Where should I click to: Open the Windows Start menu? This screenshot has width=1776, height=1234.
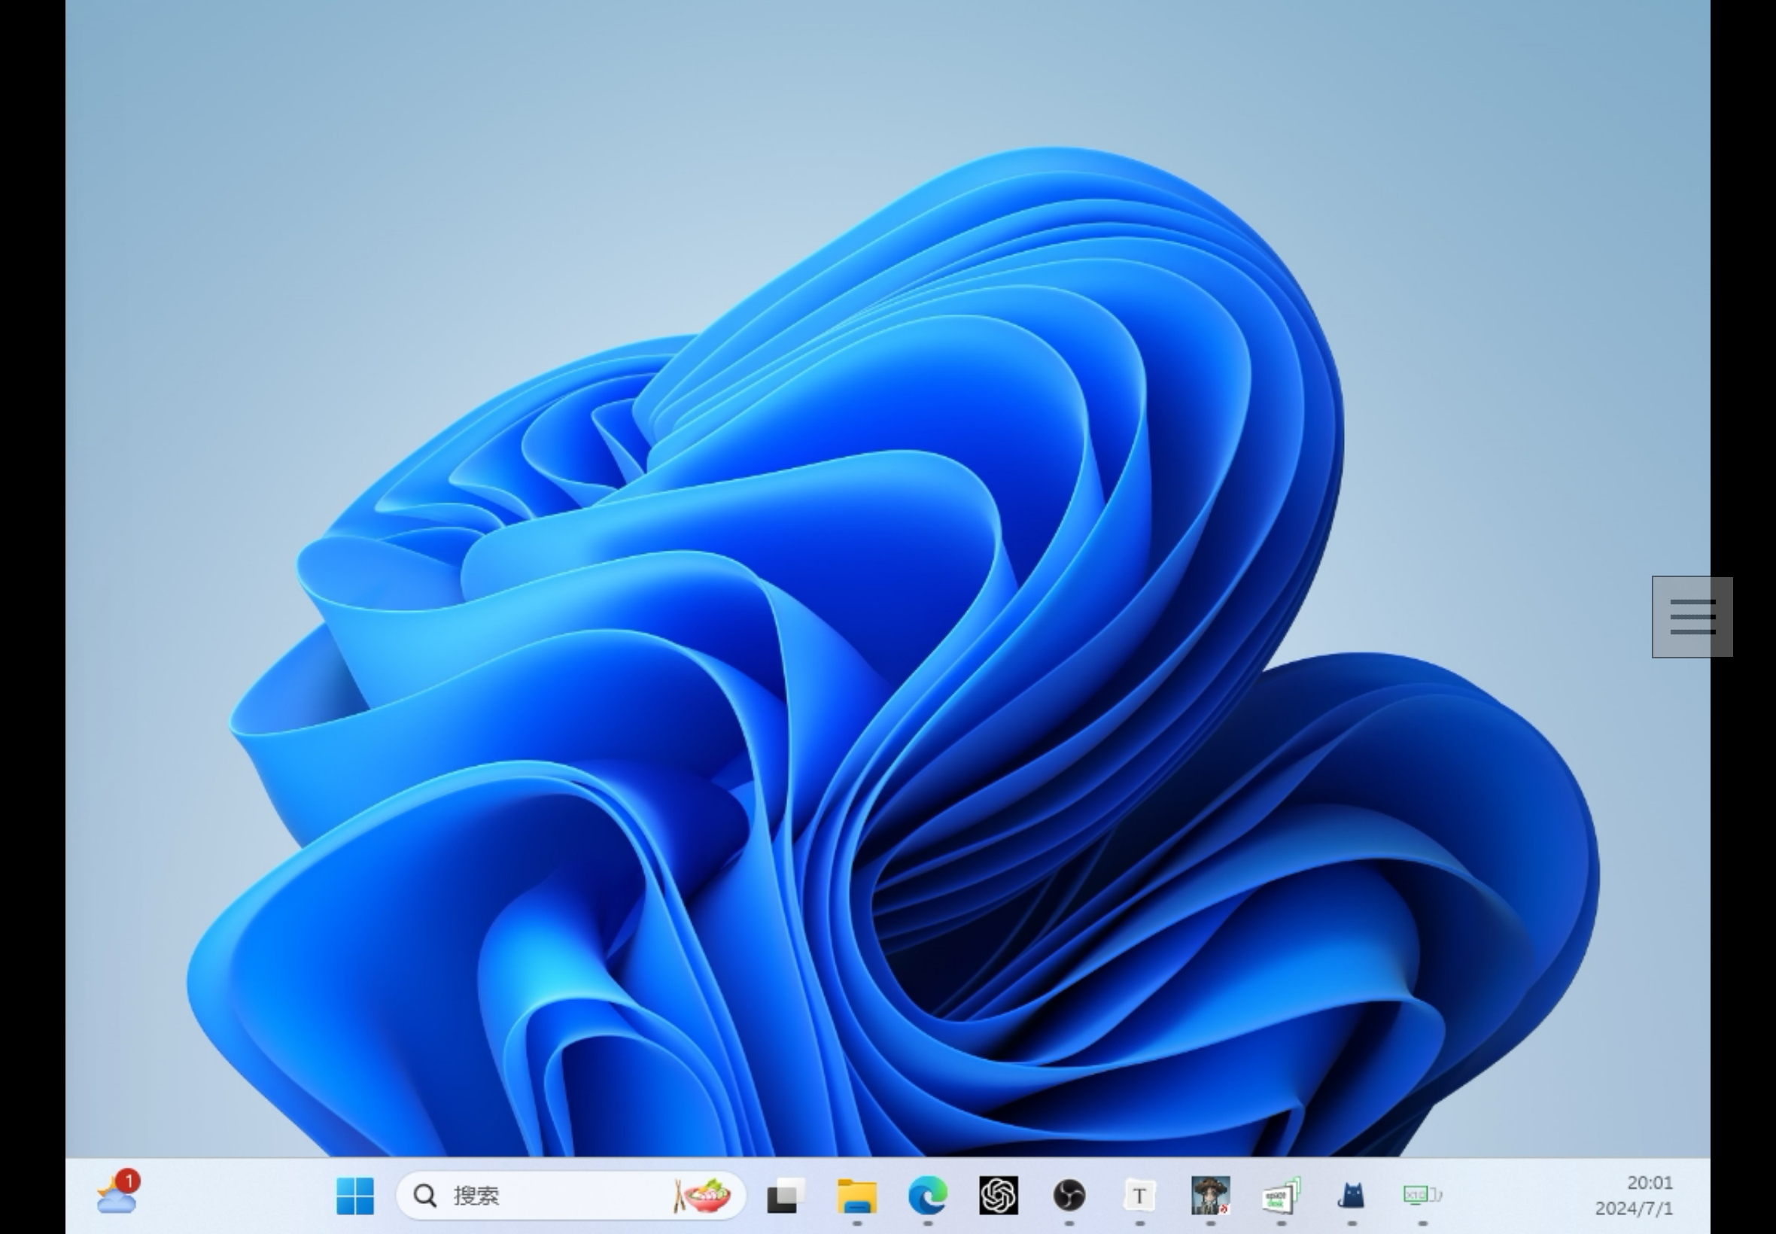(356, 1196)
